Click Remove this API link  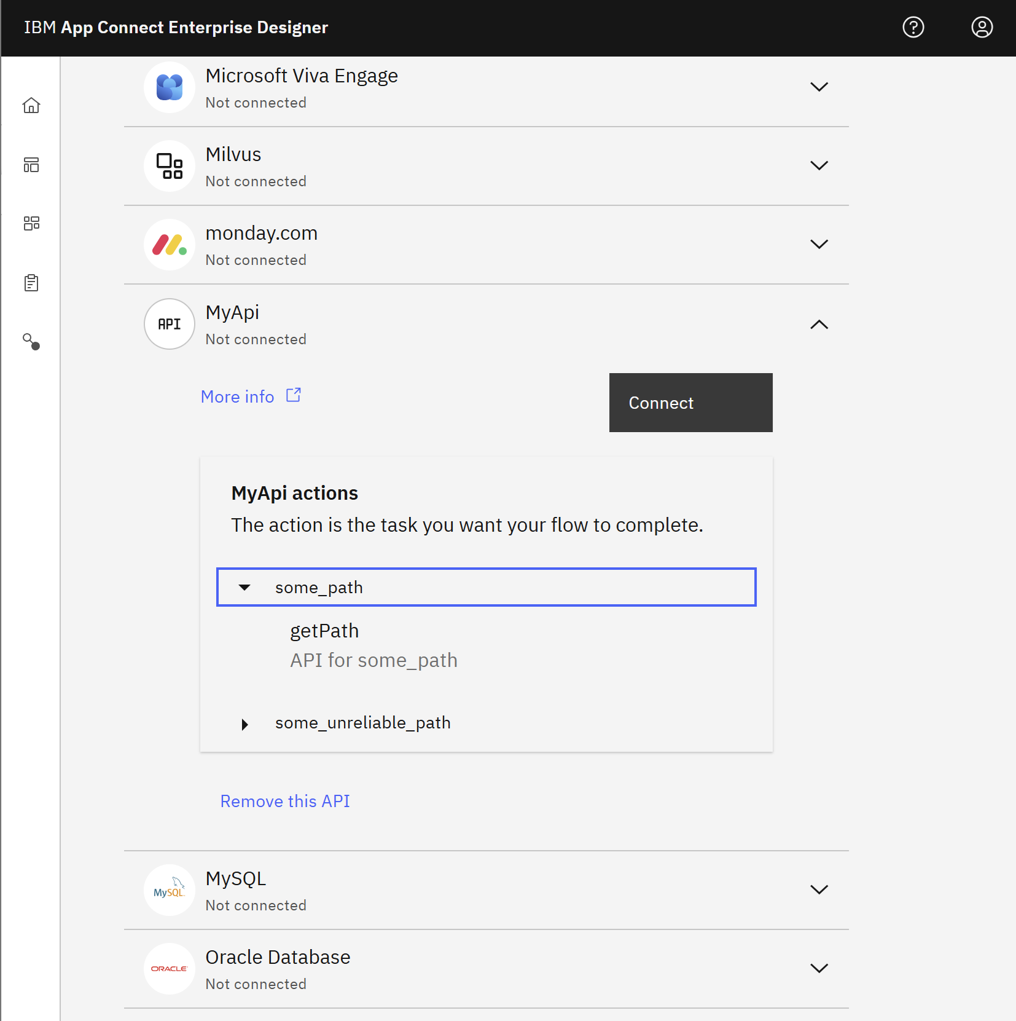point(285,801)
